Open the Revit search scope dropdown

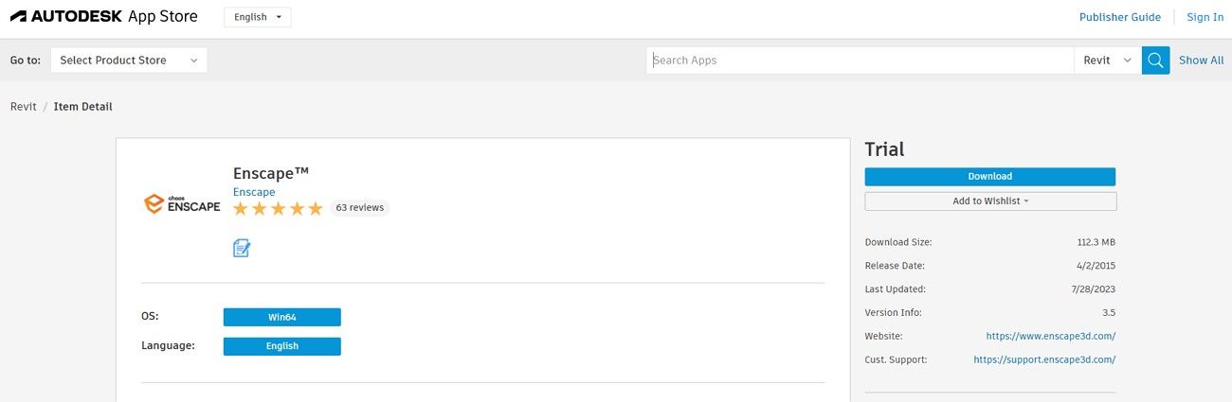point(1107,61)
